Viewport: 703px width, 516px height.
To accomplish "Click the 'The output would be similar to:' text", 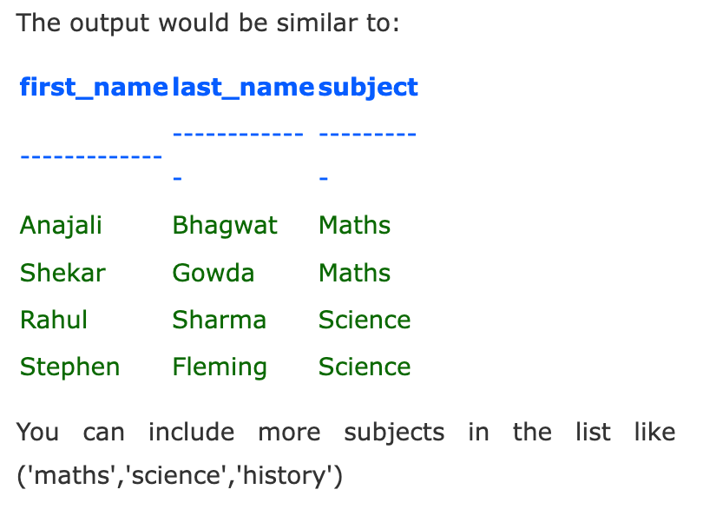I will pyautogui.click(x=208, y=22).
